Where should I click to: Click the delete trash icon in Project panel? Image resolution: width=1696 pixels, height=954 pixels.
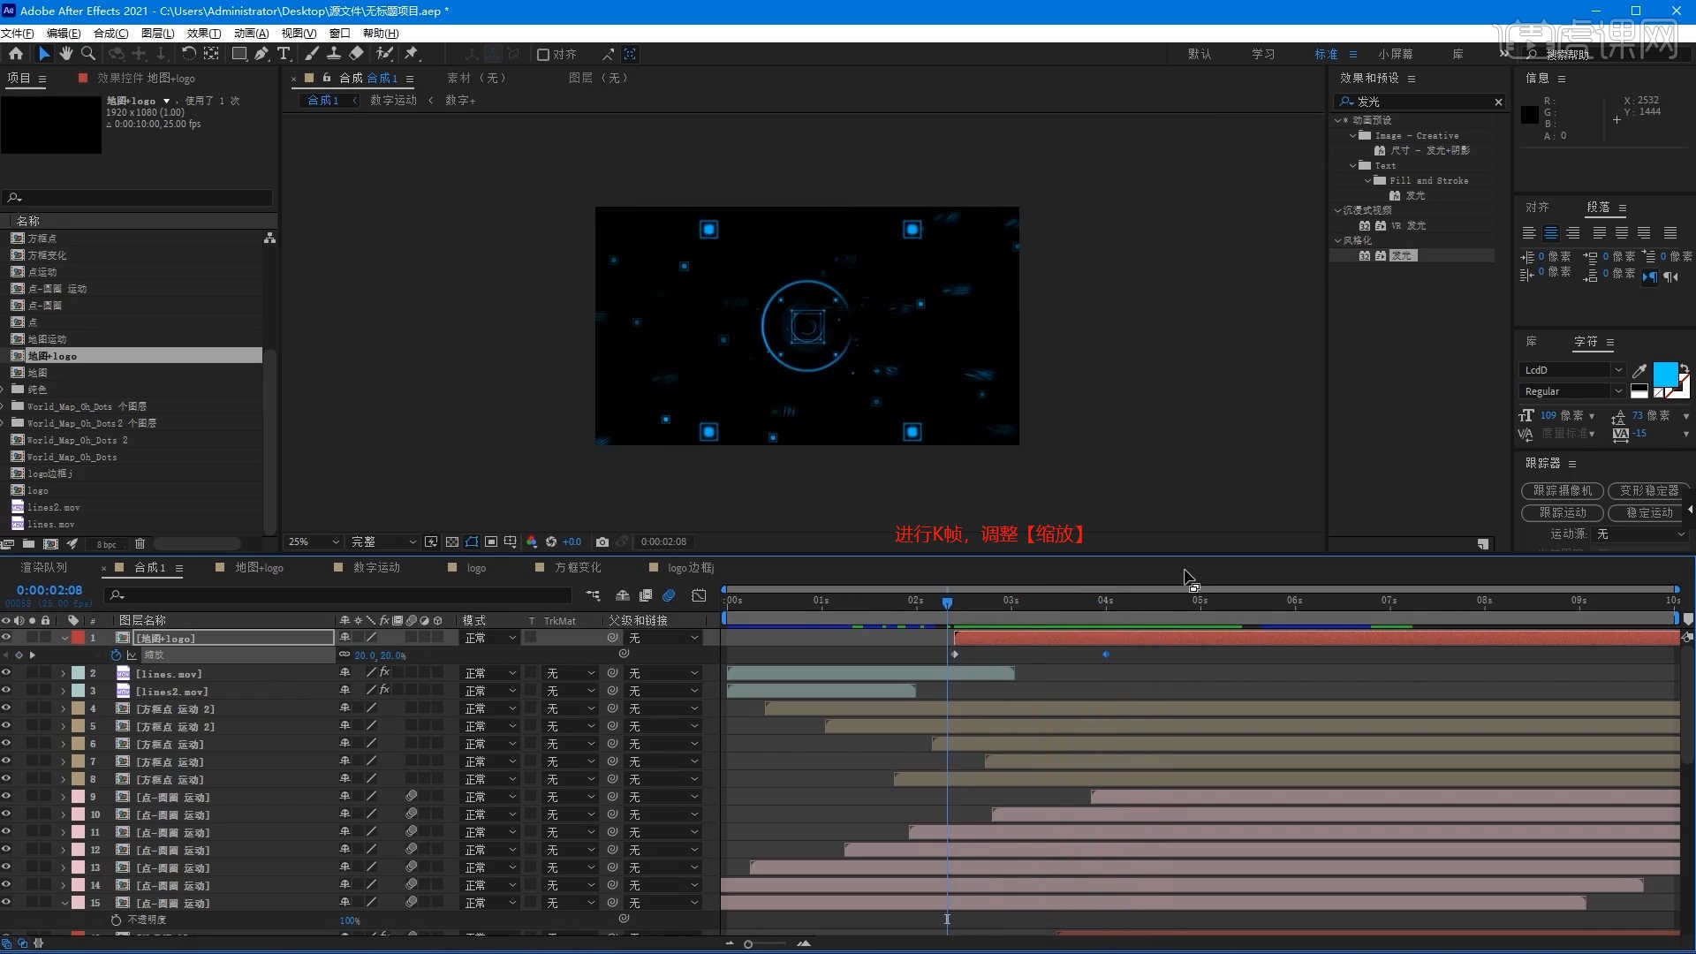(140, 544)
